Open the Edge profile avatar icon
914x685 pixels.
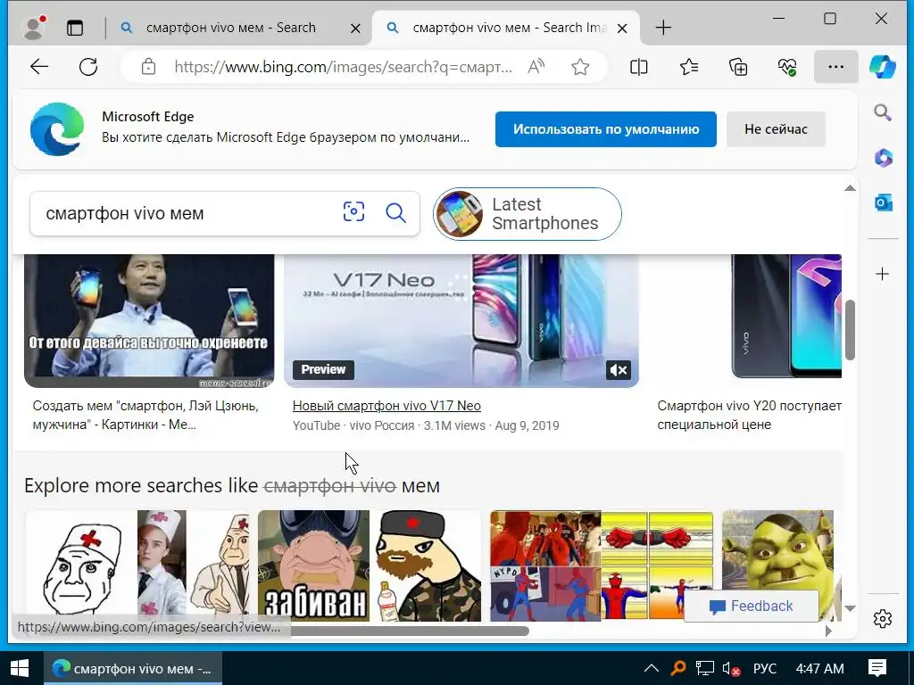tap(33, 28)
